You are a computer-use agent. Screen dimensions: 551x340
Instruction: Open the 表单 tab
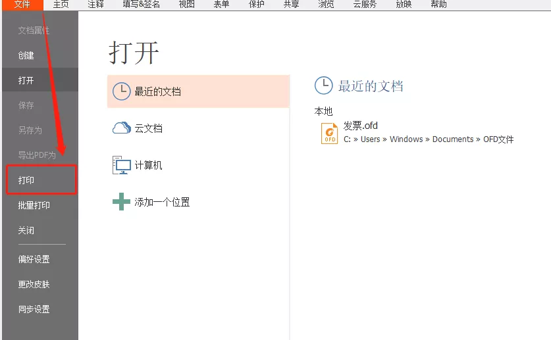pyautogui.click(x=221, y=5)
